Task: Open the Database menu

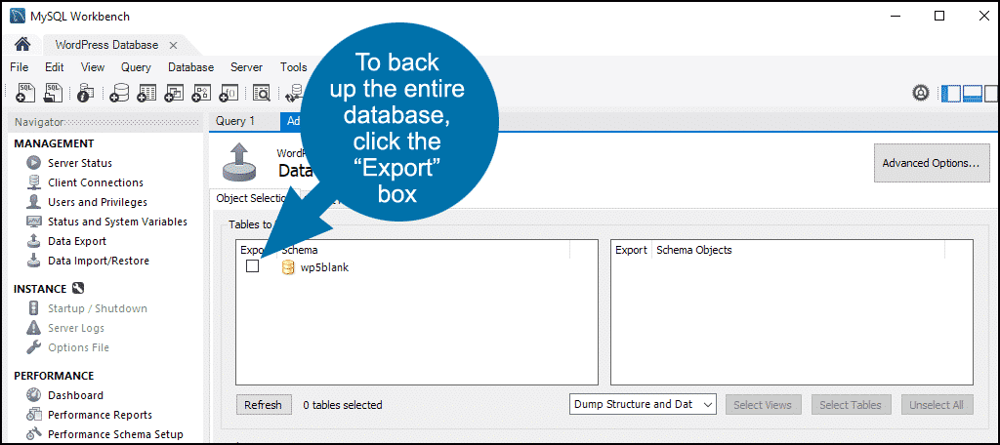Action: point(190,67)
